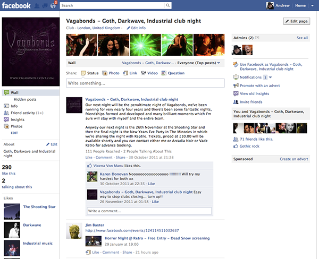Open notifications globe icon with badge
319x259 pixels.
pos(53,5)
